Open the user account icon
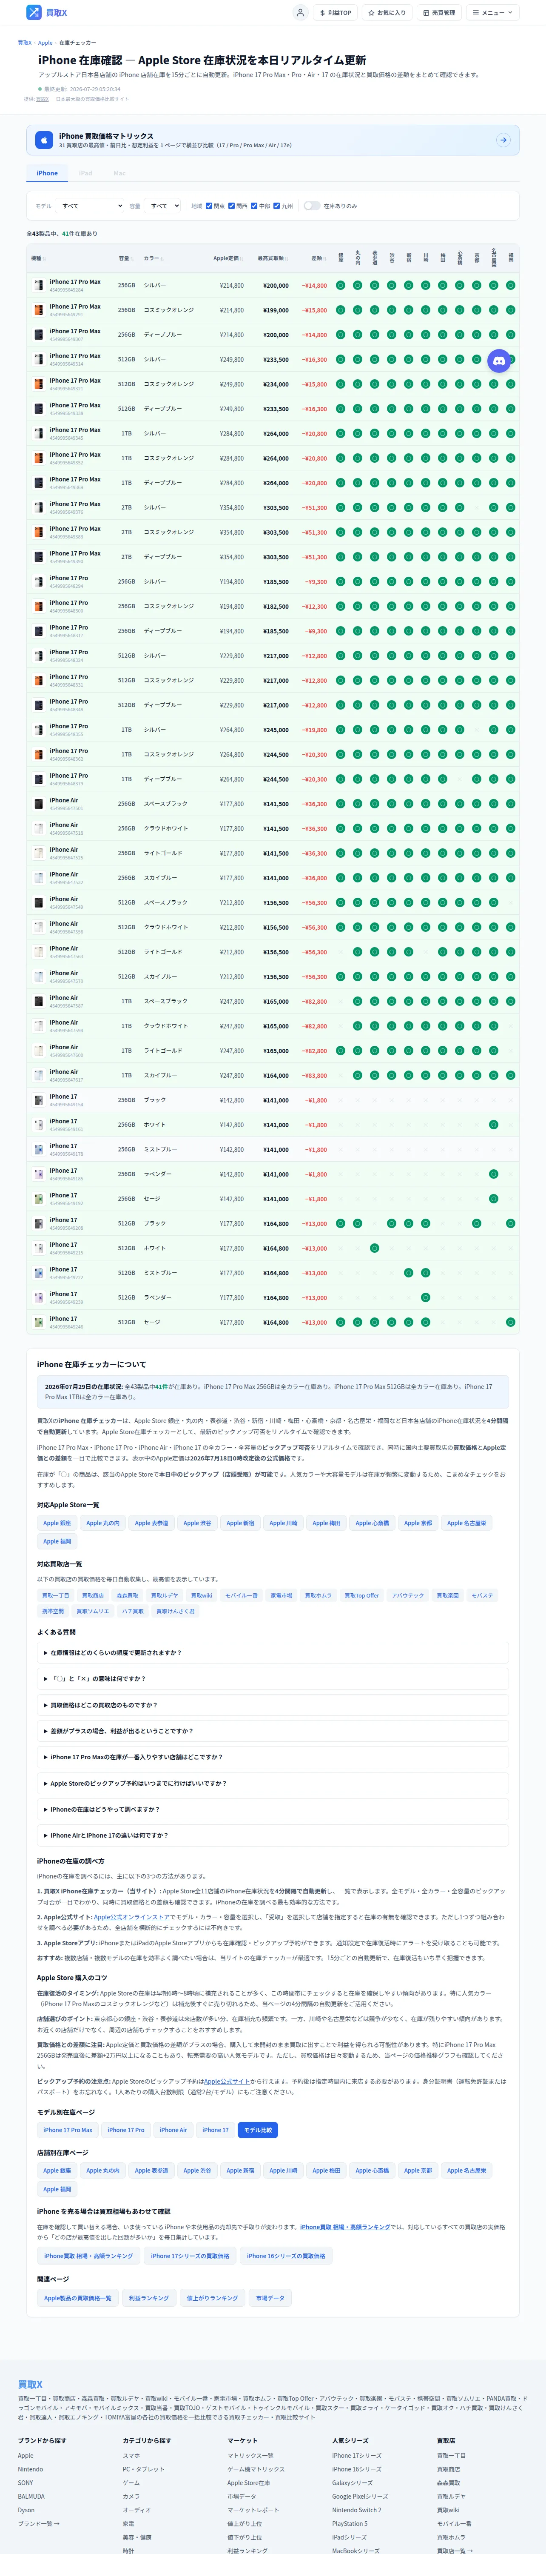 pyautogui.click(x=299, y=13)
